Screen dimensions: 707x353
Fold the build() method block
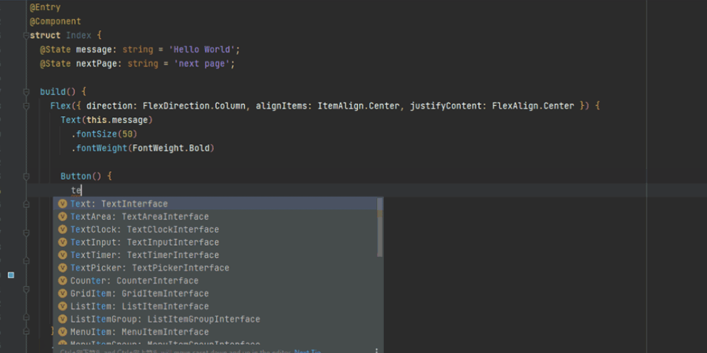[x=26, y=92]
